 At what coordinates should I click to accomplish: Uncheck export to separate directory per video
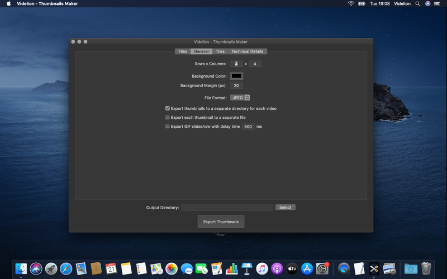(x=167, y=108)
